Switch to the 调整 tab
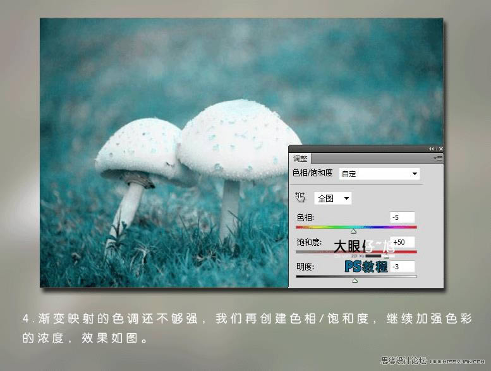The image size is (491, 371). coord(300,159)
